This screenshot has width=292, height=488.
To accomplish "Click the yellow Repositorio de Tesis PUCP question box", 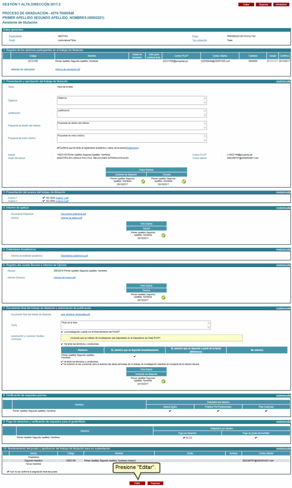I will tap(151, 338).
